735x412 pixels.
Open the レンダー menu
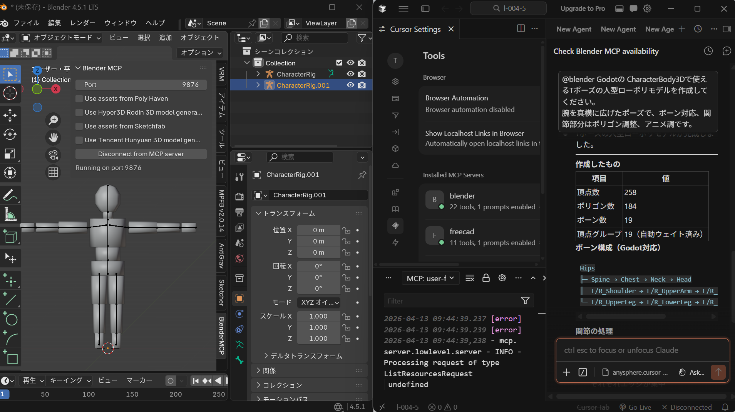click(82, 23)
